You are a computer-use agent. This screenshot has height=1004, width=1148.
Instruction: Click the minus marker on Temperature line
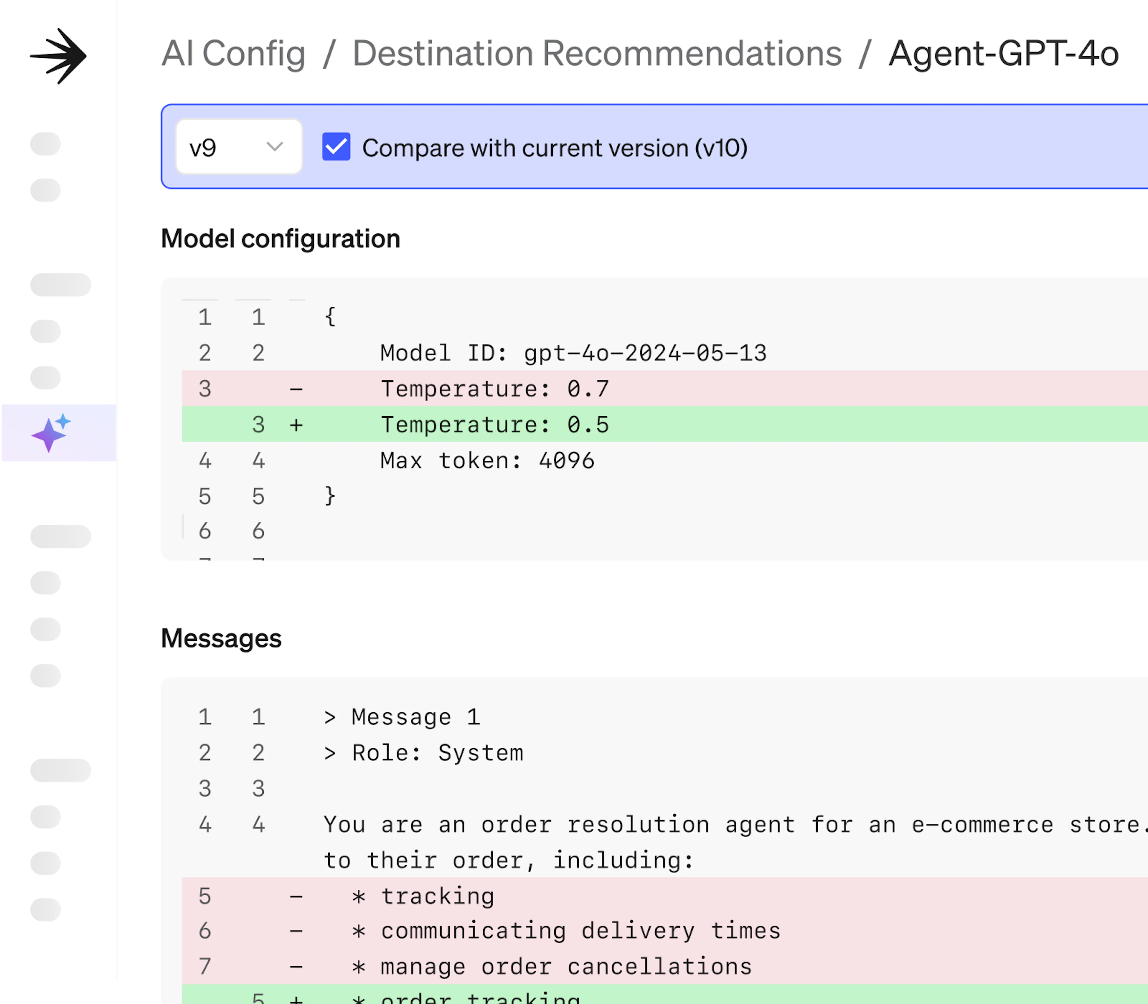[296, 389]
